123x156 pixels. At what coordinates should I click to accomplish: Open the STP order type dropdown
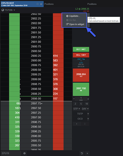(x=77, y=109)
